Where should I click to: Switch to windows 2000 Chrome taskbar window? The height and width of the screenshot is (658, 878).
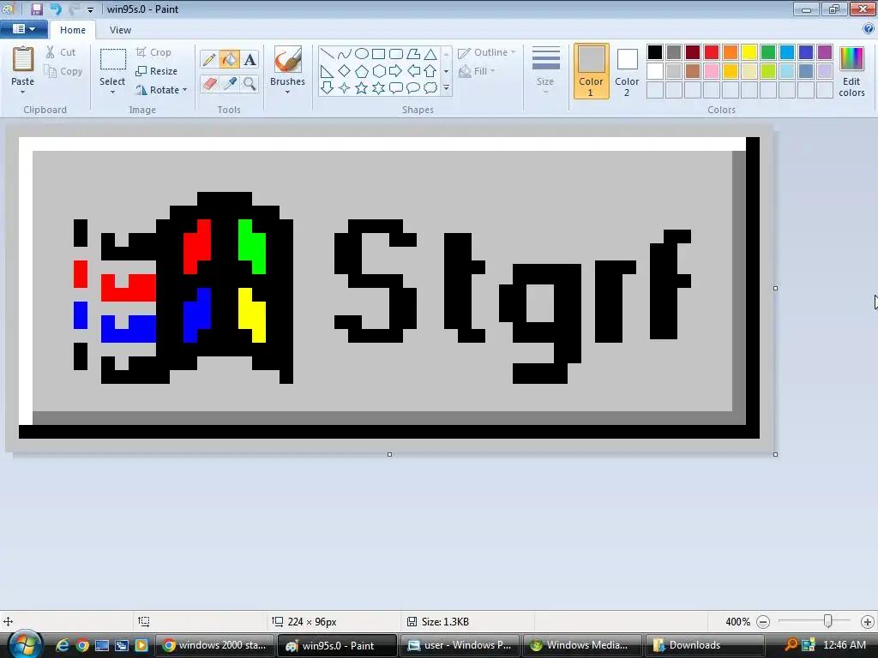[214, 645]
